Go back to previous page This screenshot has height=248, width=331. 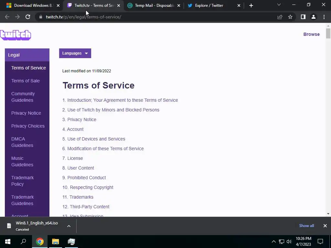(7, 17)
